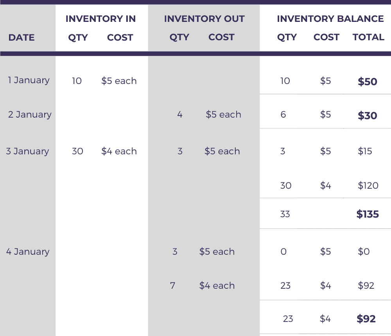
Task: Click the bold $50 total
Action: 368,82
